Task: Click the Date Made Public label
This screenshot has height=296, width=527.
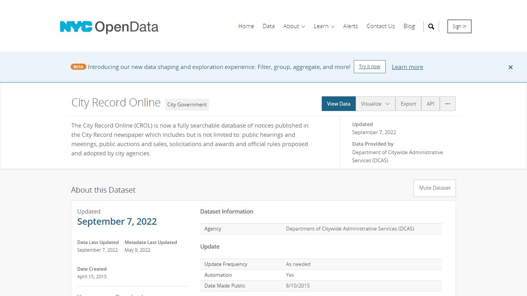Action: [x=225, y=286]
